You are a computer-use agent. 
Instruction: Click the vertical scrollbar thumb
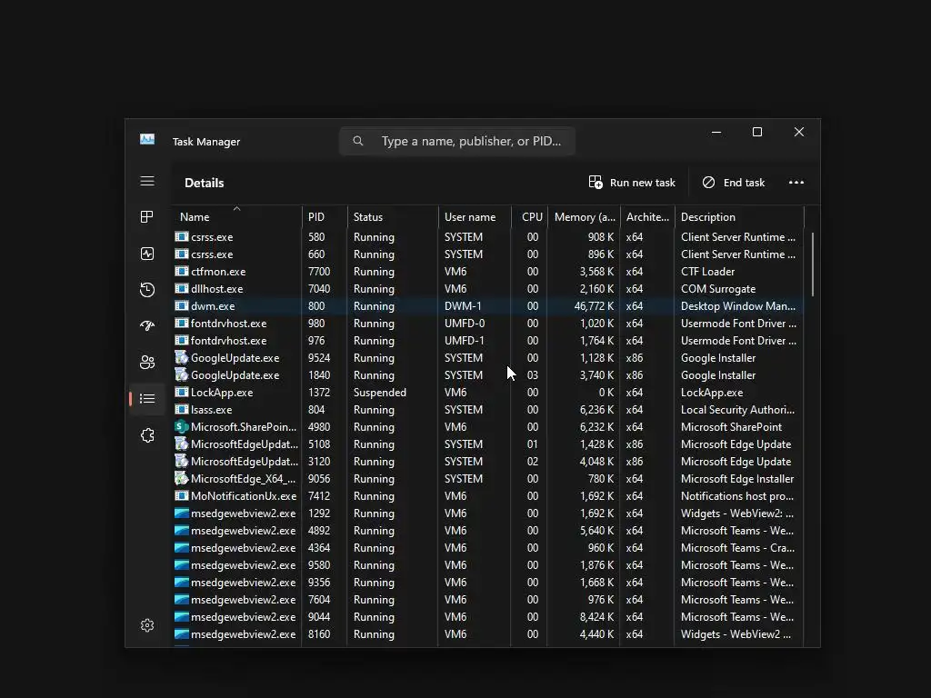(812, 264)
